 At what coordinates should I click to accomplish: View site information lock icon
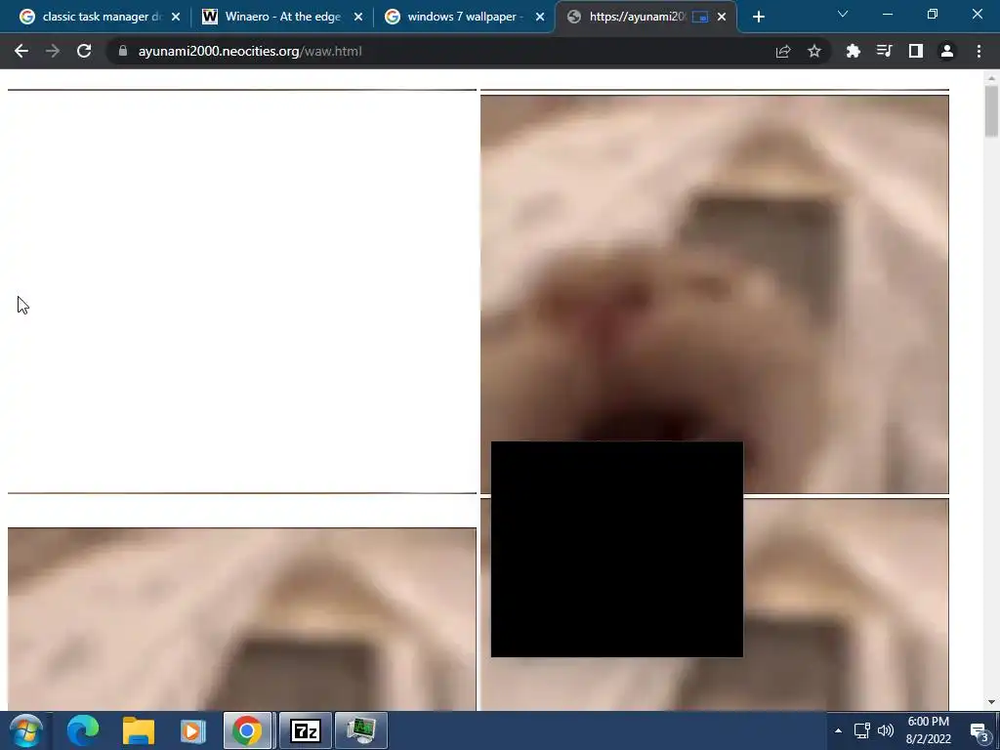click(122, 51)
